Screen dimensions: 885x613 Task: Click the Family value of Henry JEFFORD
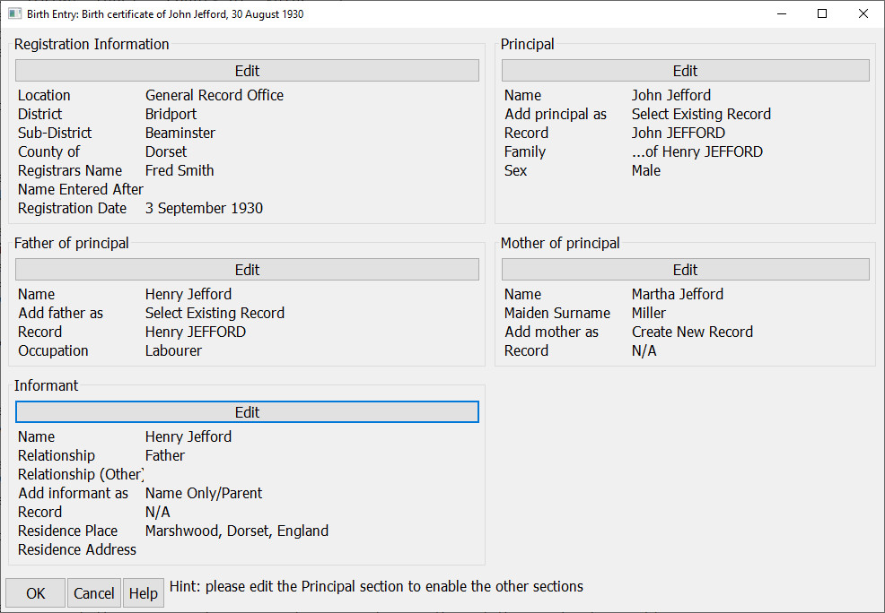pos(697,151)
